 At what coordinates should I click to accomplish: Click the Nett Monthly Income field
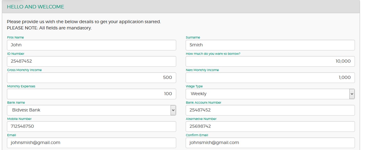[x=270, y=77]
